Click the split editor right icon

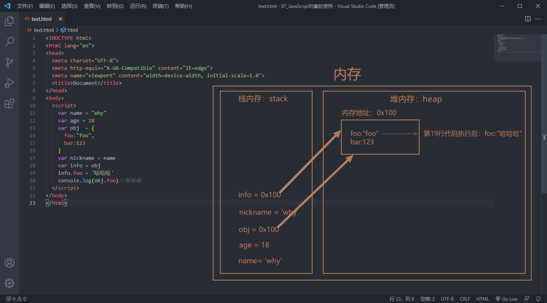pos(528,19)
